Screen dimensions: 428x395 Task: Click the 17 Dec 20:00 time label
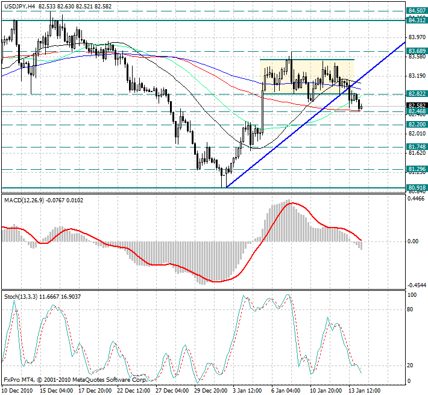[x=95, y=391]
